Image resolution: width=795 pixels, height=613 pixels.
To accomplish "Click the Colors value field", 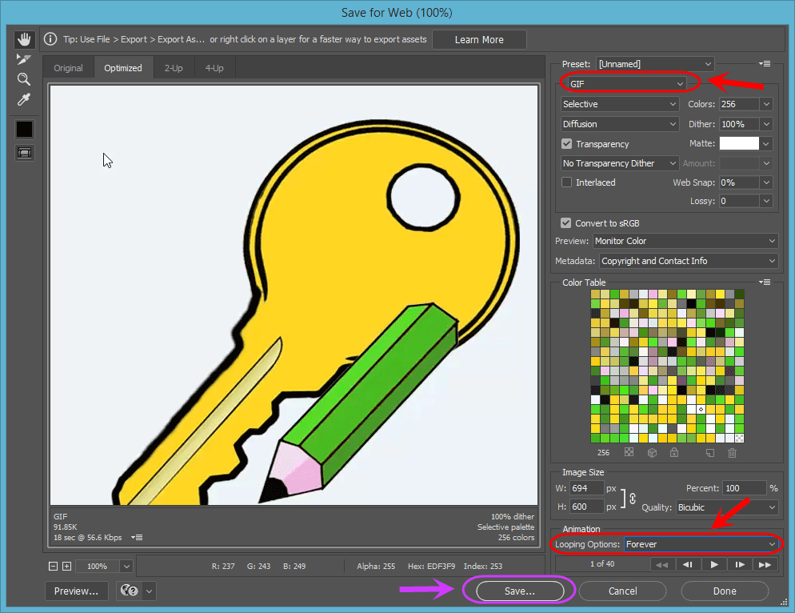I will (739, 104).
